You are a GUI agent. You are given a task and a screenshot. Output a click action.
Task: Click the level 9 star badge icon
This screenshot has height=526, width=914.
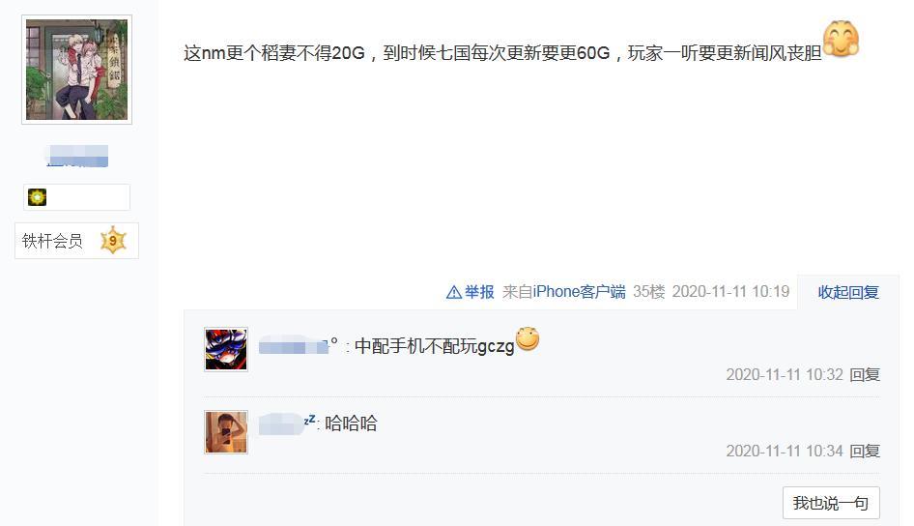pyautogui.click(x=113, y=240)
